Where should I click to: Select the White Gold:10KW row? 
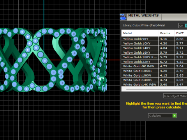154,75
